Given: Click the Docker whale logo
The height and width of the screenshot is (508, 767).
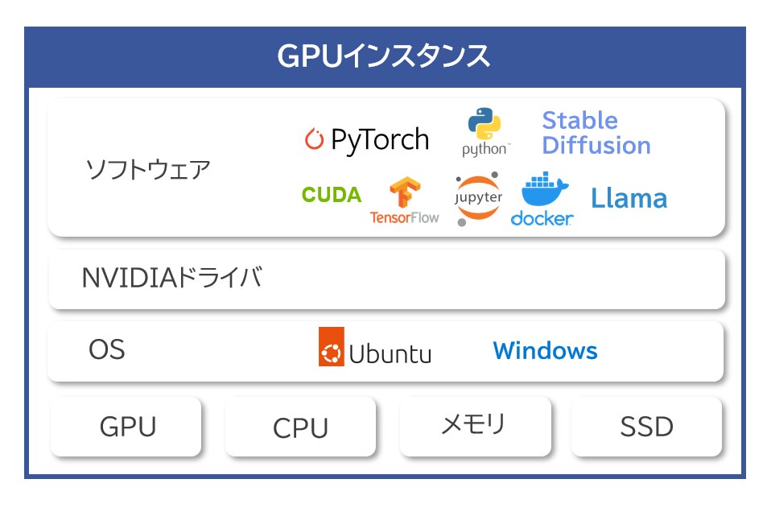Looking at the screenshot, I should [544, 189].
